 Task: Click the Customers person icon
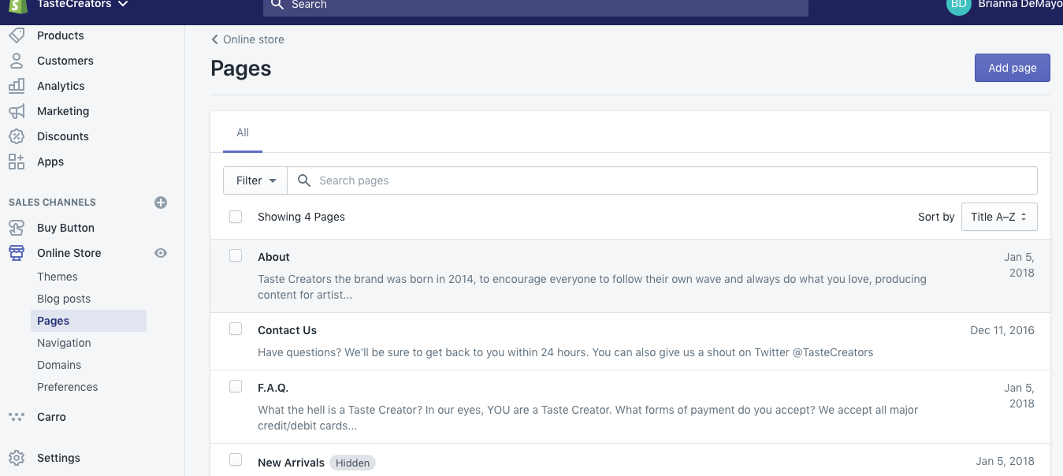17,61
